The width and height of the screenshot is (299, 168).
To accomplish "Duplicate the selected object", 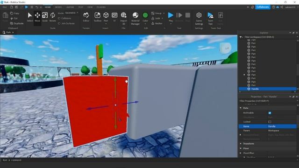I will [17, 23].
